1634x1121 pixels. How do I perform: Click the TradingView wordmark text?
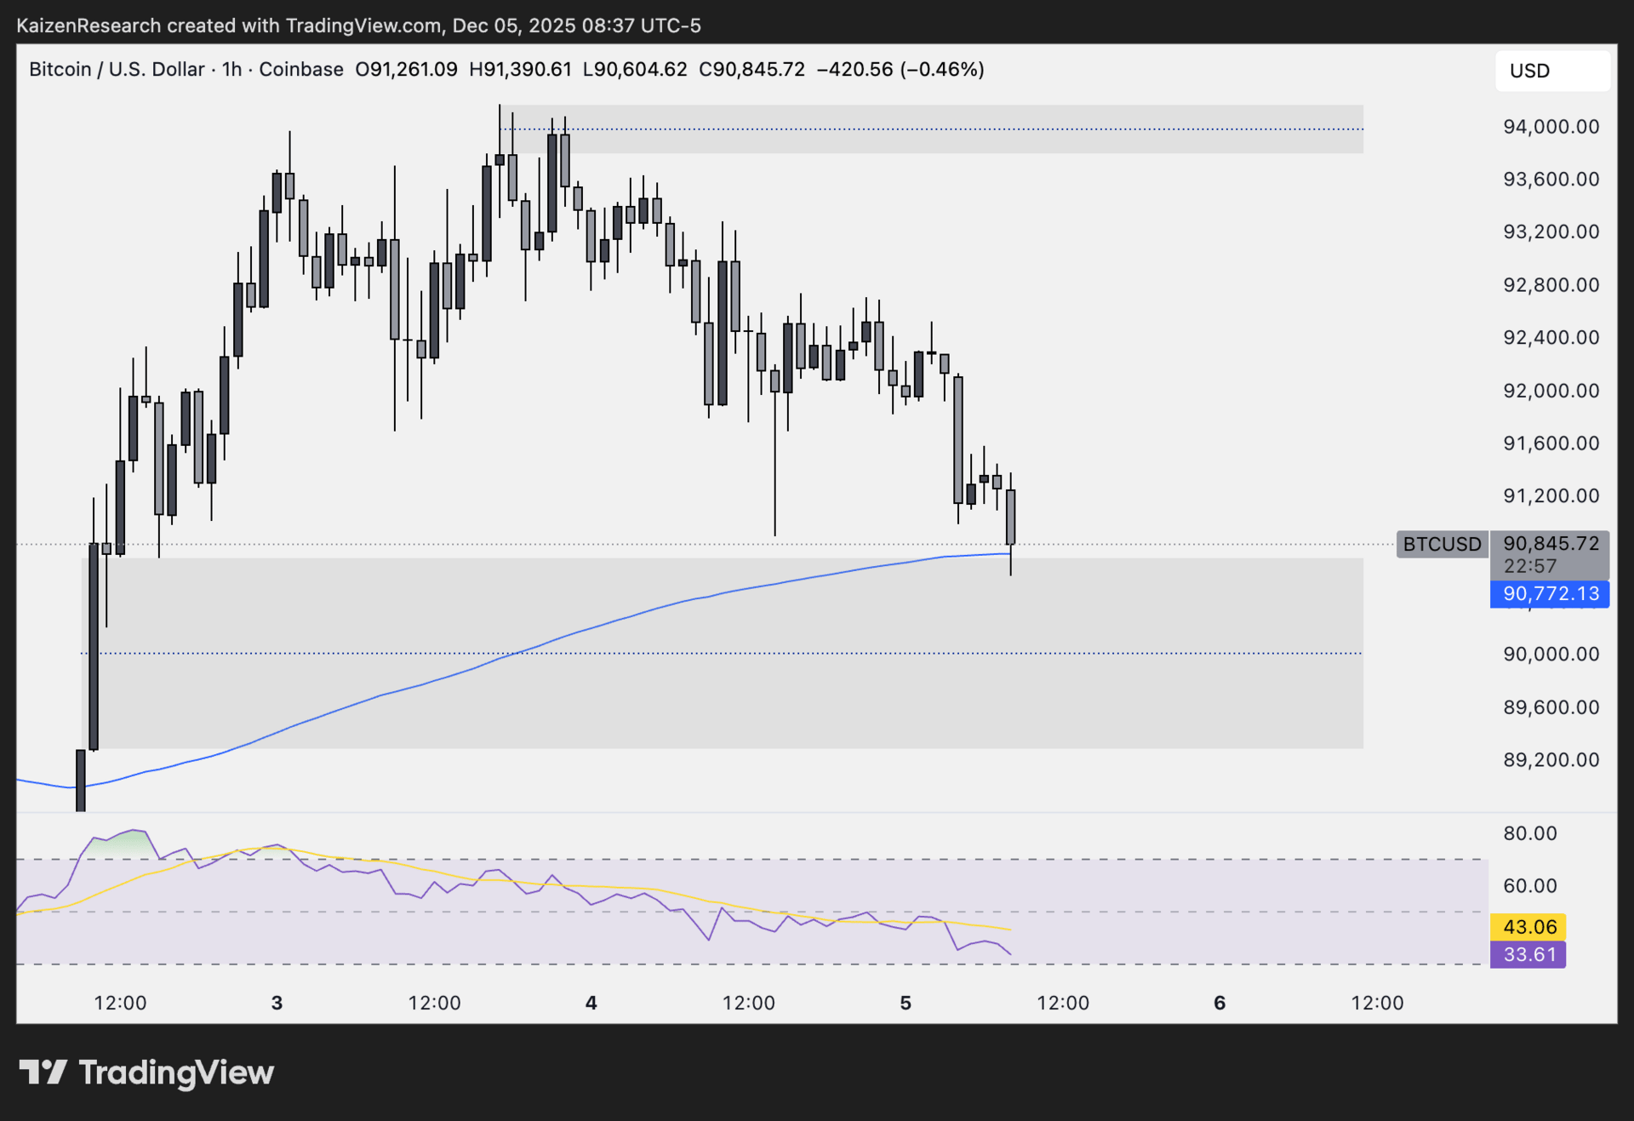coord(176,1072)
